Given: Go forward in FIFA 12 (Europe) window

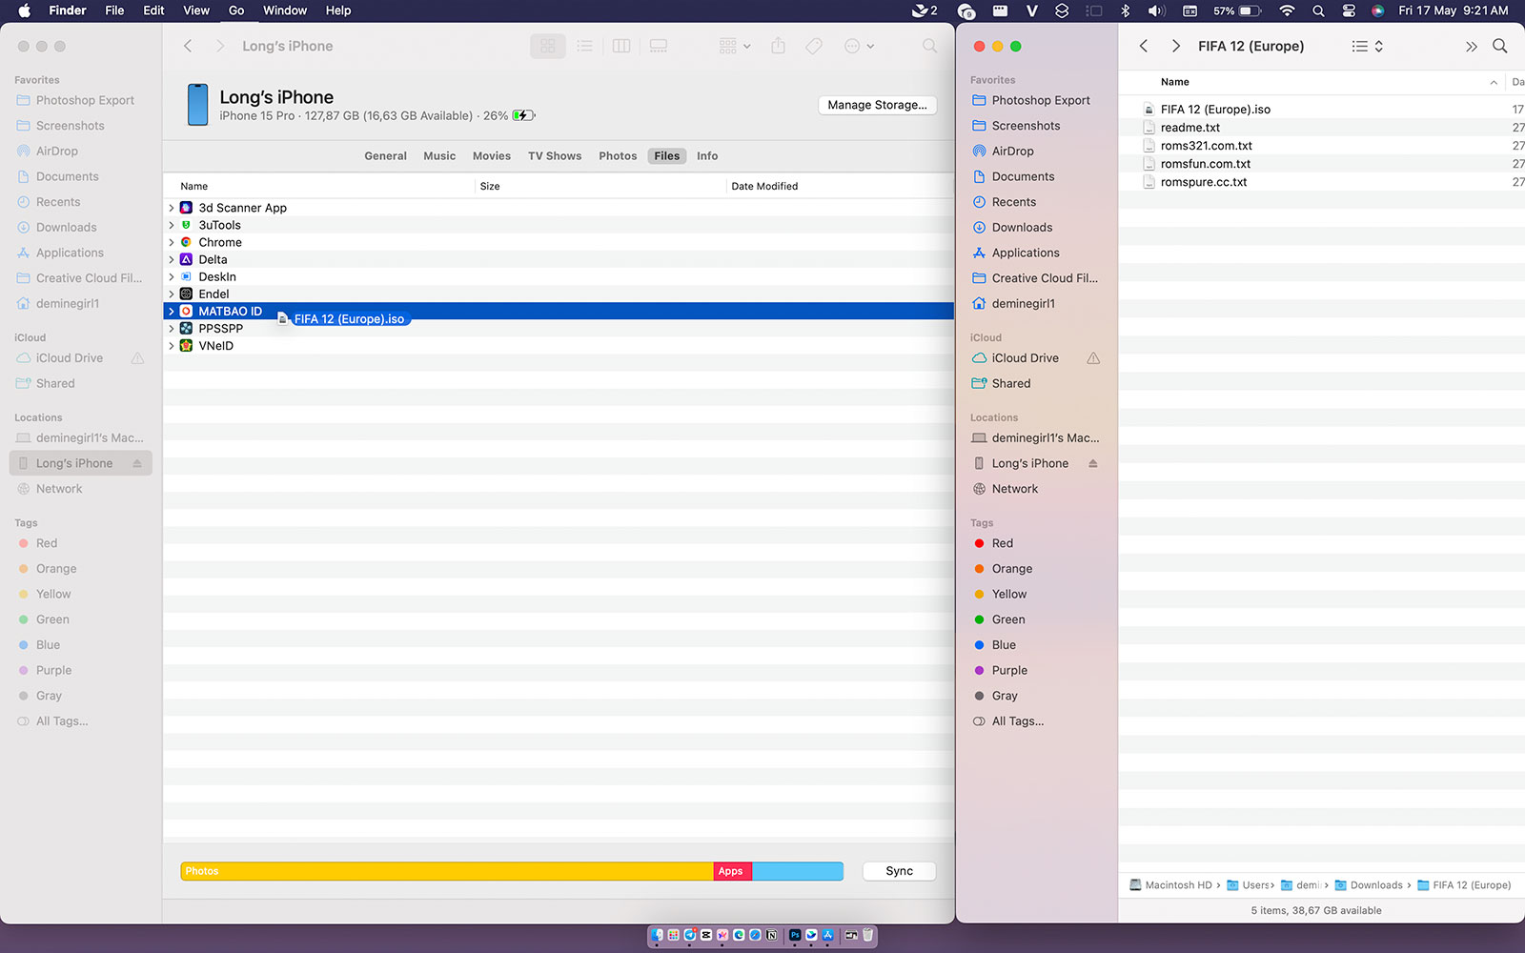Looking at the screenshot, I should (x=1175, y=46).
